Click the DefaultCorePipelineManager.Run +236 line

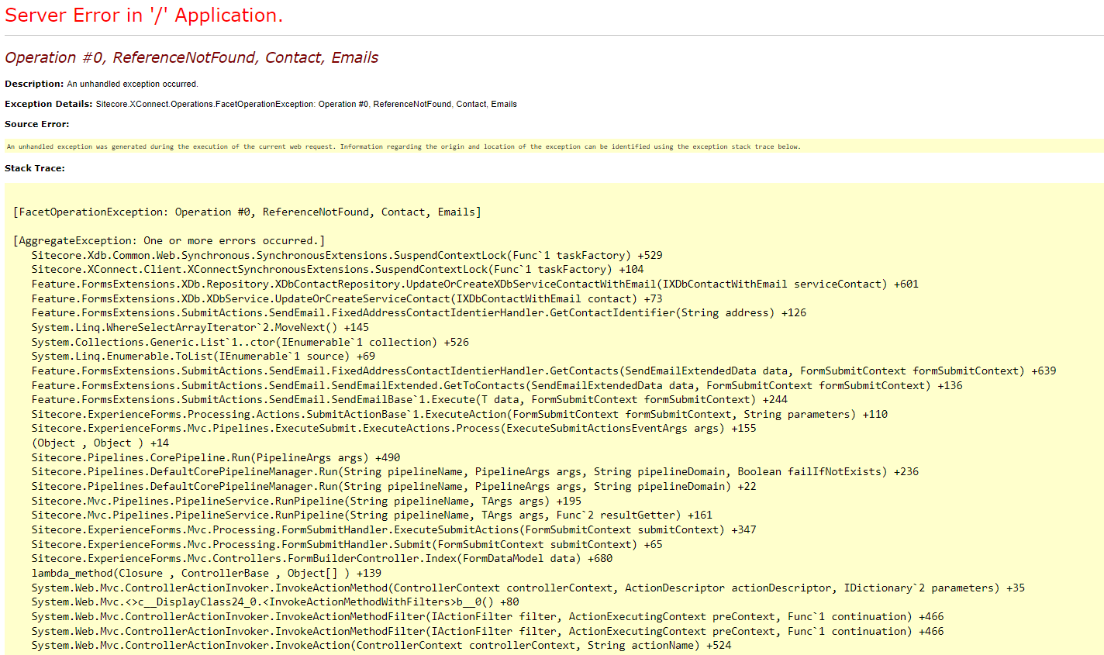(x=475, y=471)
